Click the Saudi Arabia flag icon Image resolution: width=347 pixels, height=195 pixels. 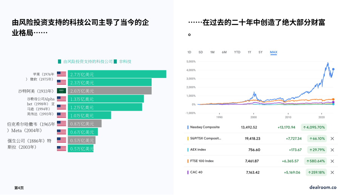[x=61, y=91]
